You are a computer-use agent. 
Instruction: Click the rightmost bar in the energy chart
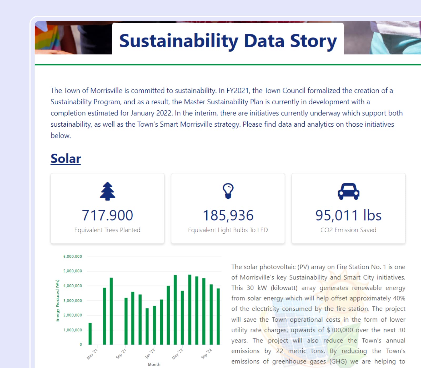click(218, 316)
